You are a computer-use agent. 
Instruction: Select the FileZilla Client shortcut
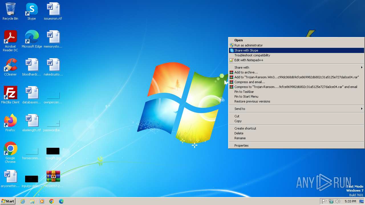click(x=10, y=95)
